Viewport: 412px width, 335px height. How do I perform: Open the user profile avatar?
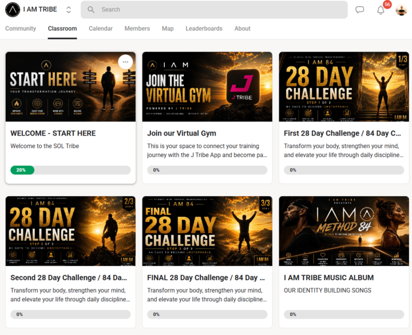(x=401, y=10)
